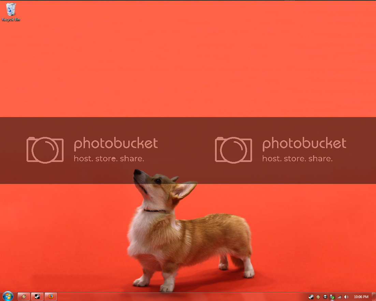Open the volume speaker control

[x=346, y=297]
